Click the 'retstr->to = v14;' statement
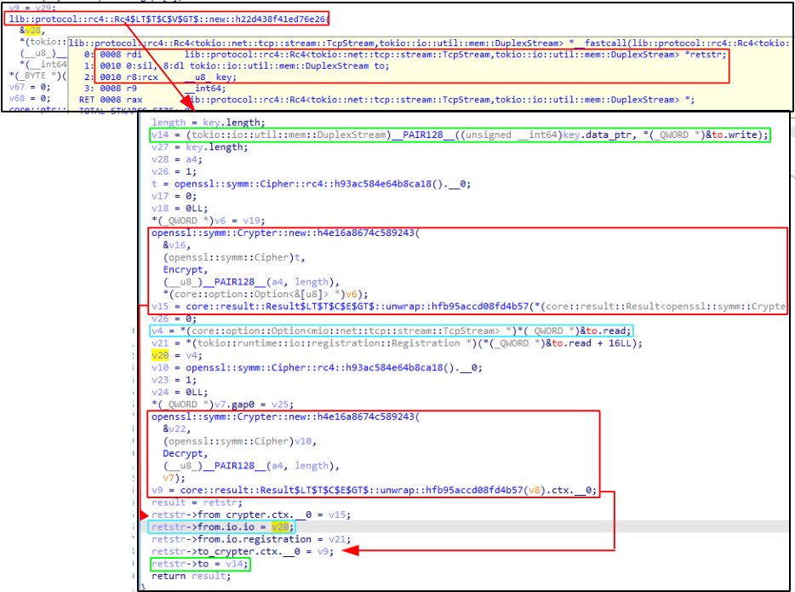The width and height of the screenshot is (795, 592). point(199,564)
